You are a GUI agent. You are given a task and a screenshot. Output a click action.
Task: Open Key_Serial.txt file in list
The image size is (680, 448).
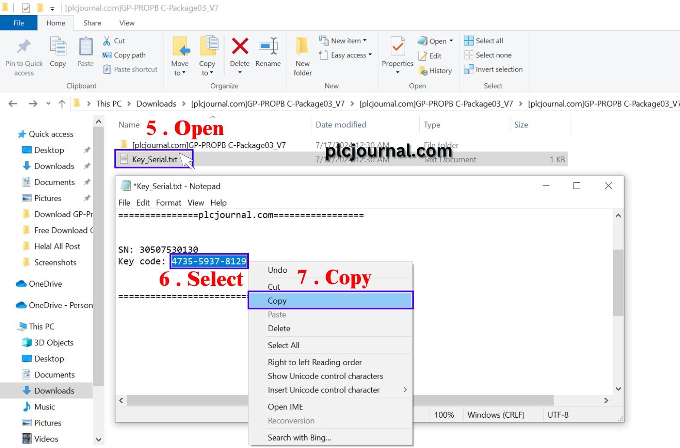pos(155,160)
